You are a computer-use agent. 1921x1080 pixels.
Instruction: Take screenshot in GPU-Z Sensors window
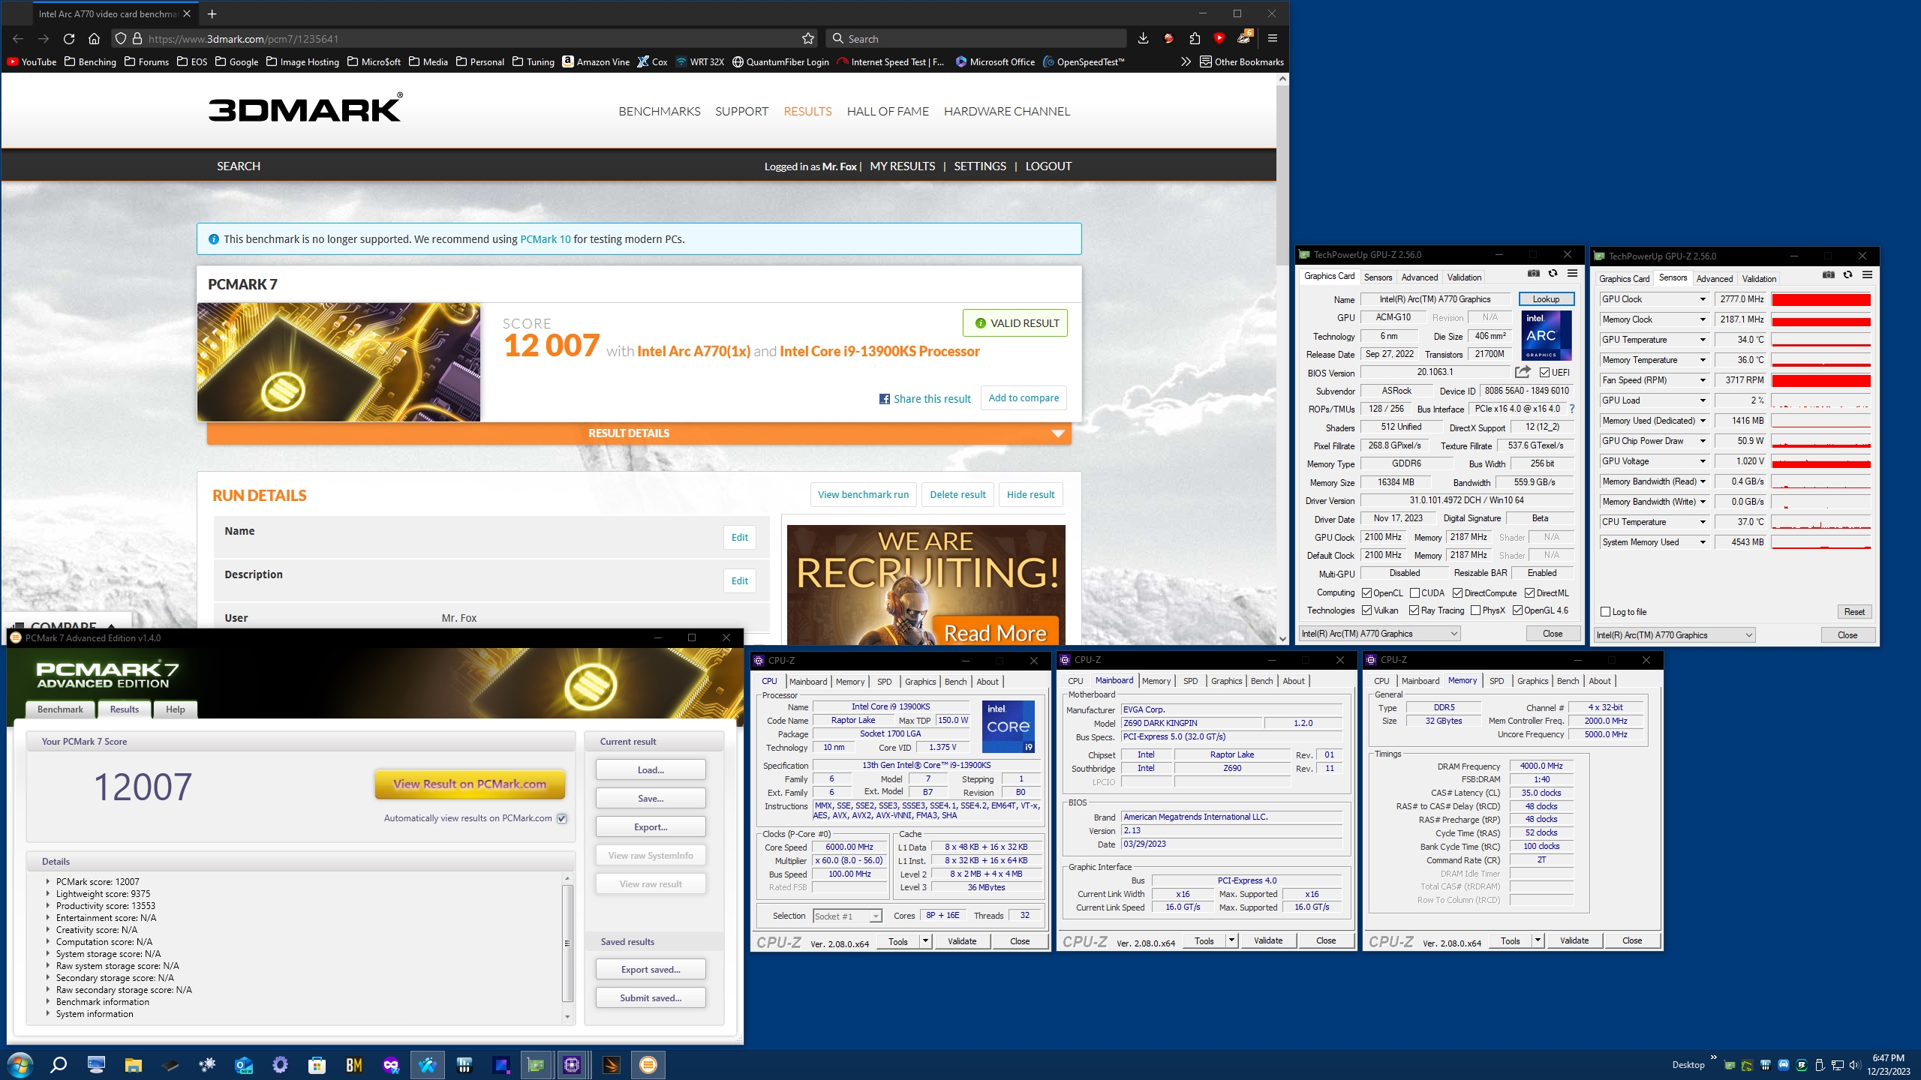pyautogui.click(x=1829, y=275)
